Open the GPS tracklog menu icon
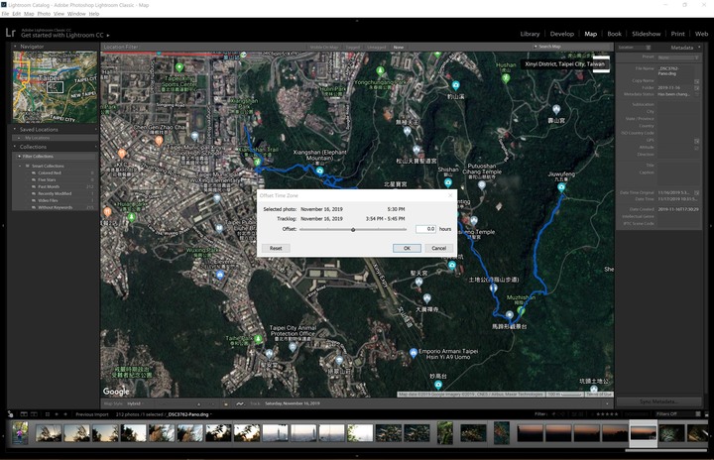 (240, 403)
